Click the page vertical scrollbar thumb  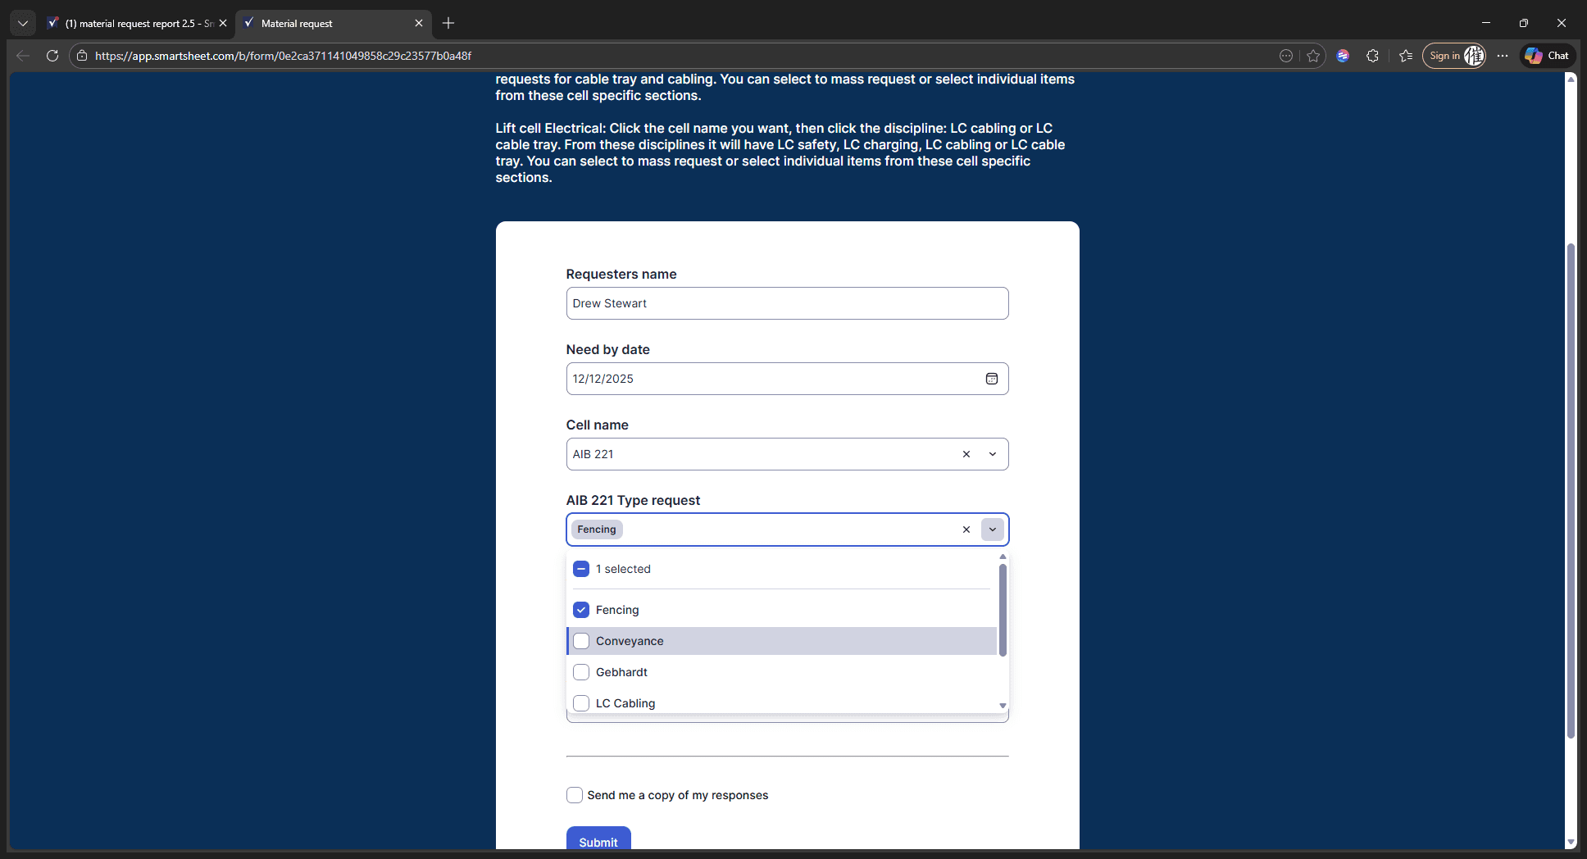click(x=1571, y=490)
